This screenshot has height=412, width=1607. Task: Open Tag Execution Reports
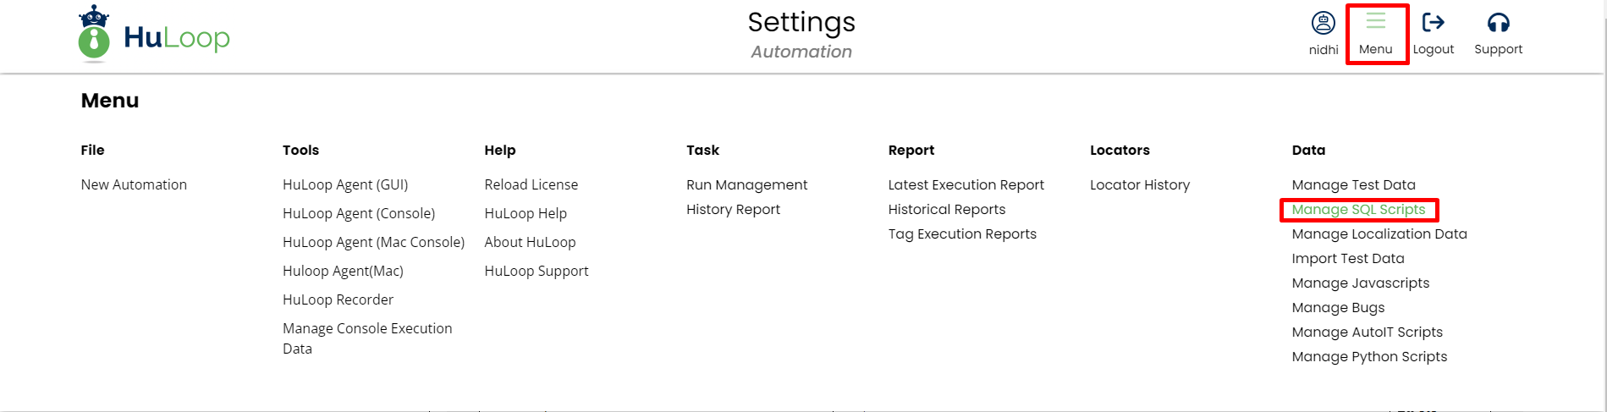pos(962,233)
